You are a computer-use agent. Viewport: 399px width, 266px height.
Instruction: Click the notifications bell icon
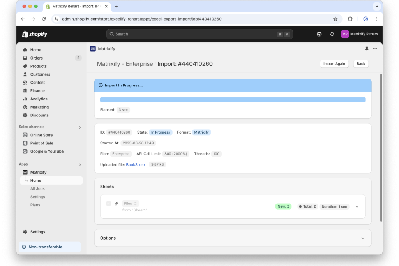[x=332, y=34]
